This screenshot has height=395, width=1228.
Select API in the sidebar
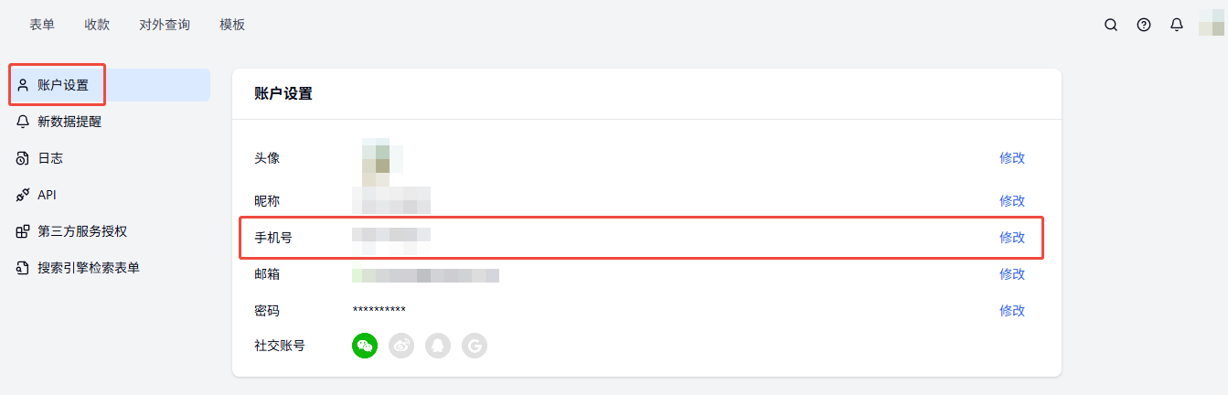[x=47, y=195]
